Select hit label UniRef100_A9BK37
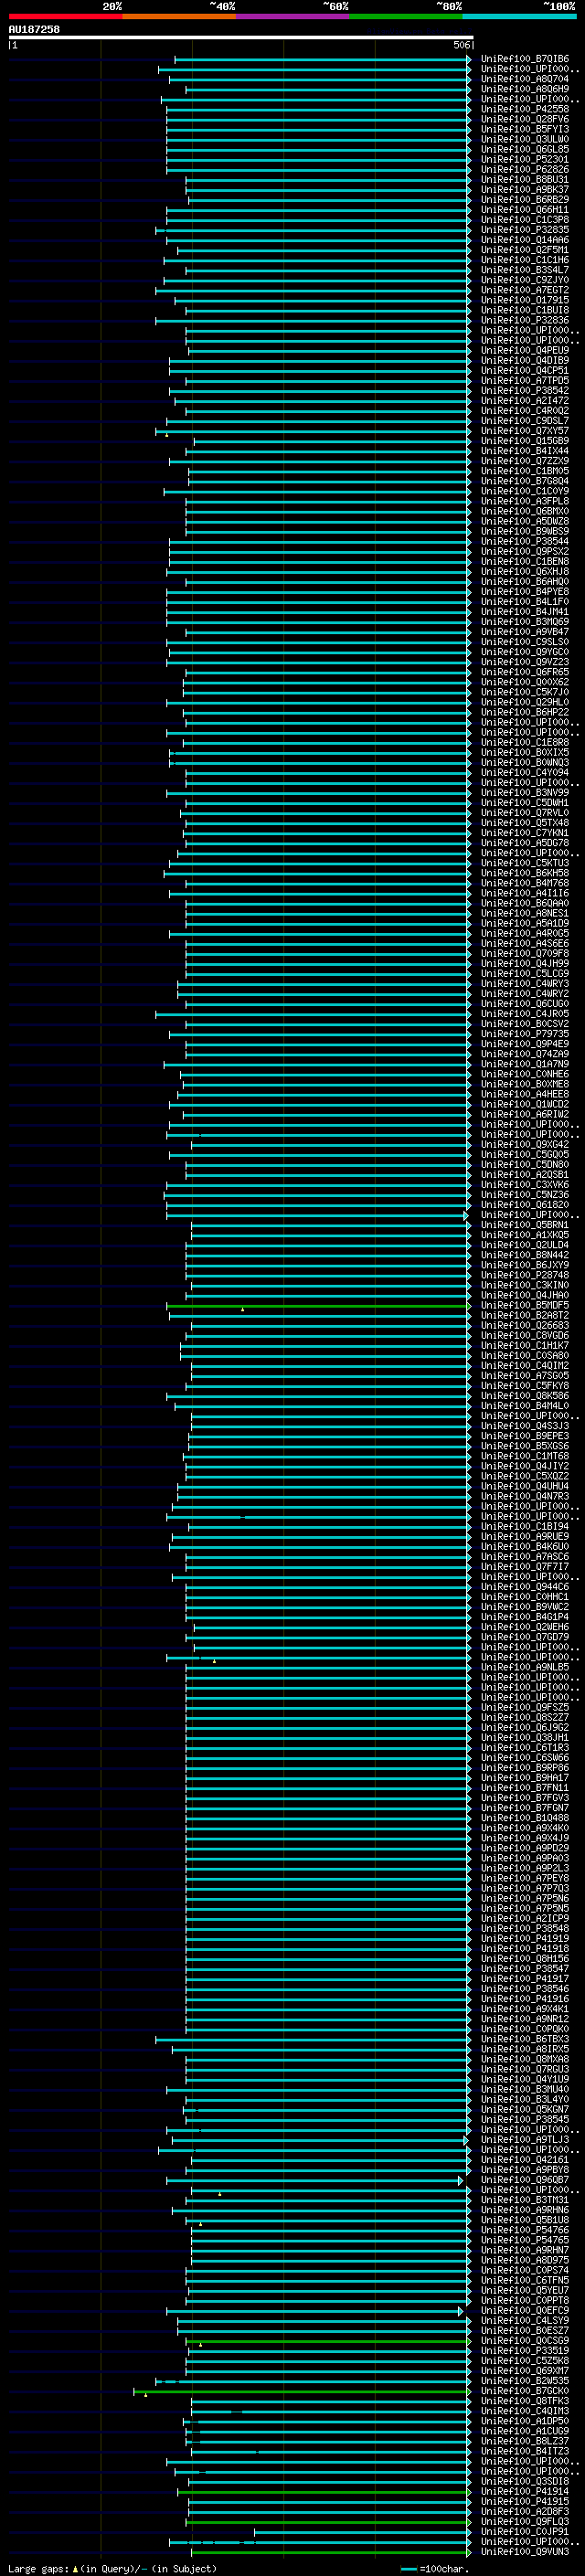 tap(525, 190)
